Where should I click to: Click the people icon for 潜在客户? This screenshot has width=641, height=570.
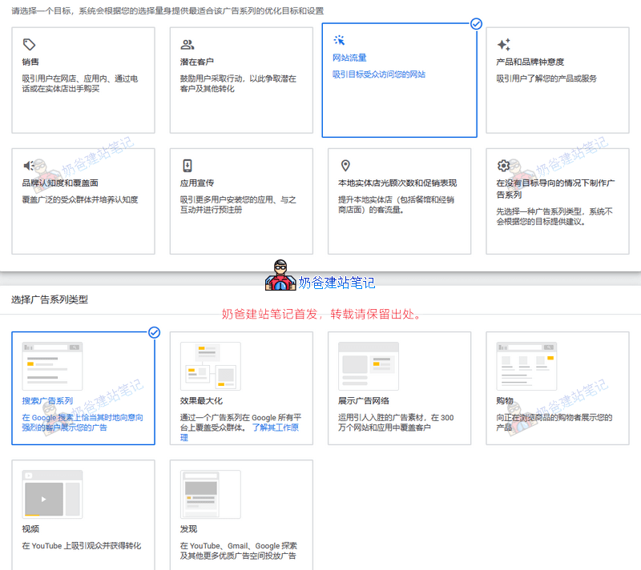click(x=187, y=44)
